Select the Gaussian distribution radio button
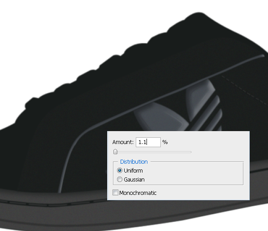Viewport: 268px width, 231px height. point(120,179)
